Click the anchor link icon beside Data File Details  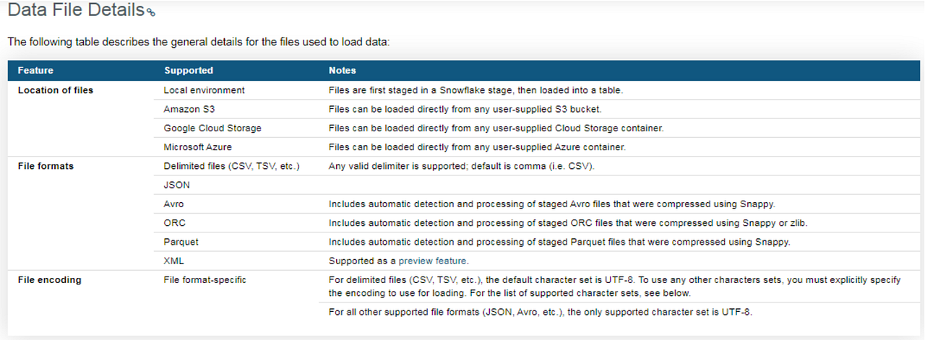(x=150, y=12)
